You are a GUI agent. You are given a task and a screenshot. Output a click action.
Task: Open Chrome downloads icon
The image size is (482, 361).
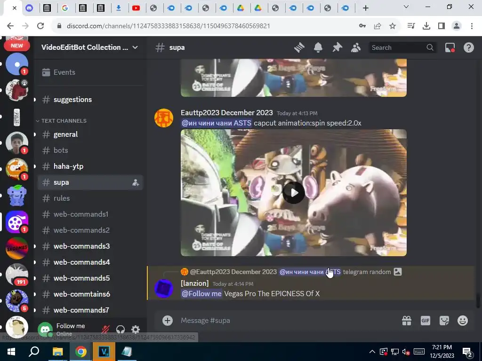click(x=426, y=26)
